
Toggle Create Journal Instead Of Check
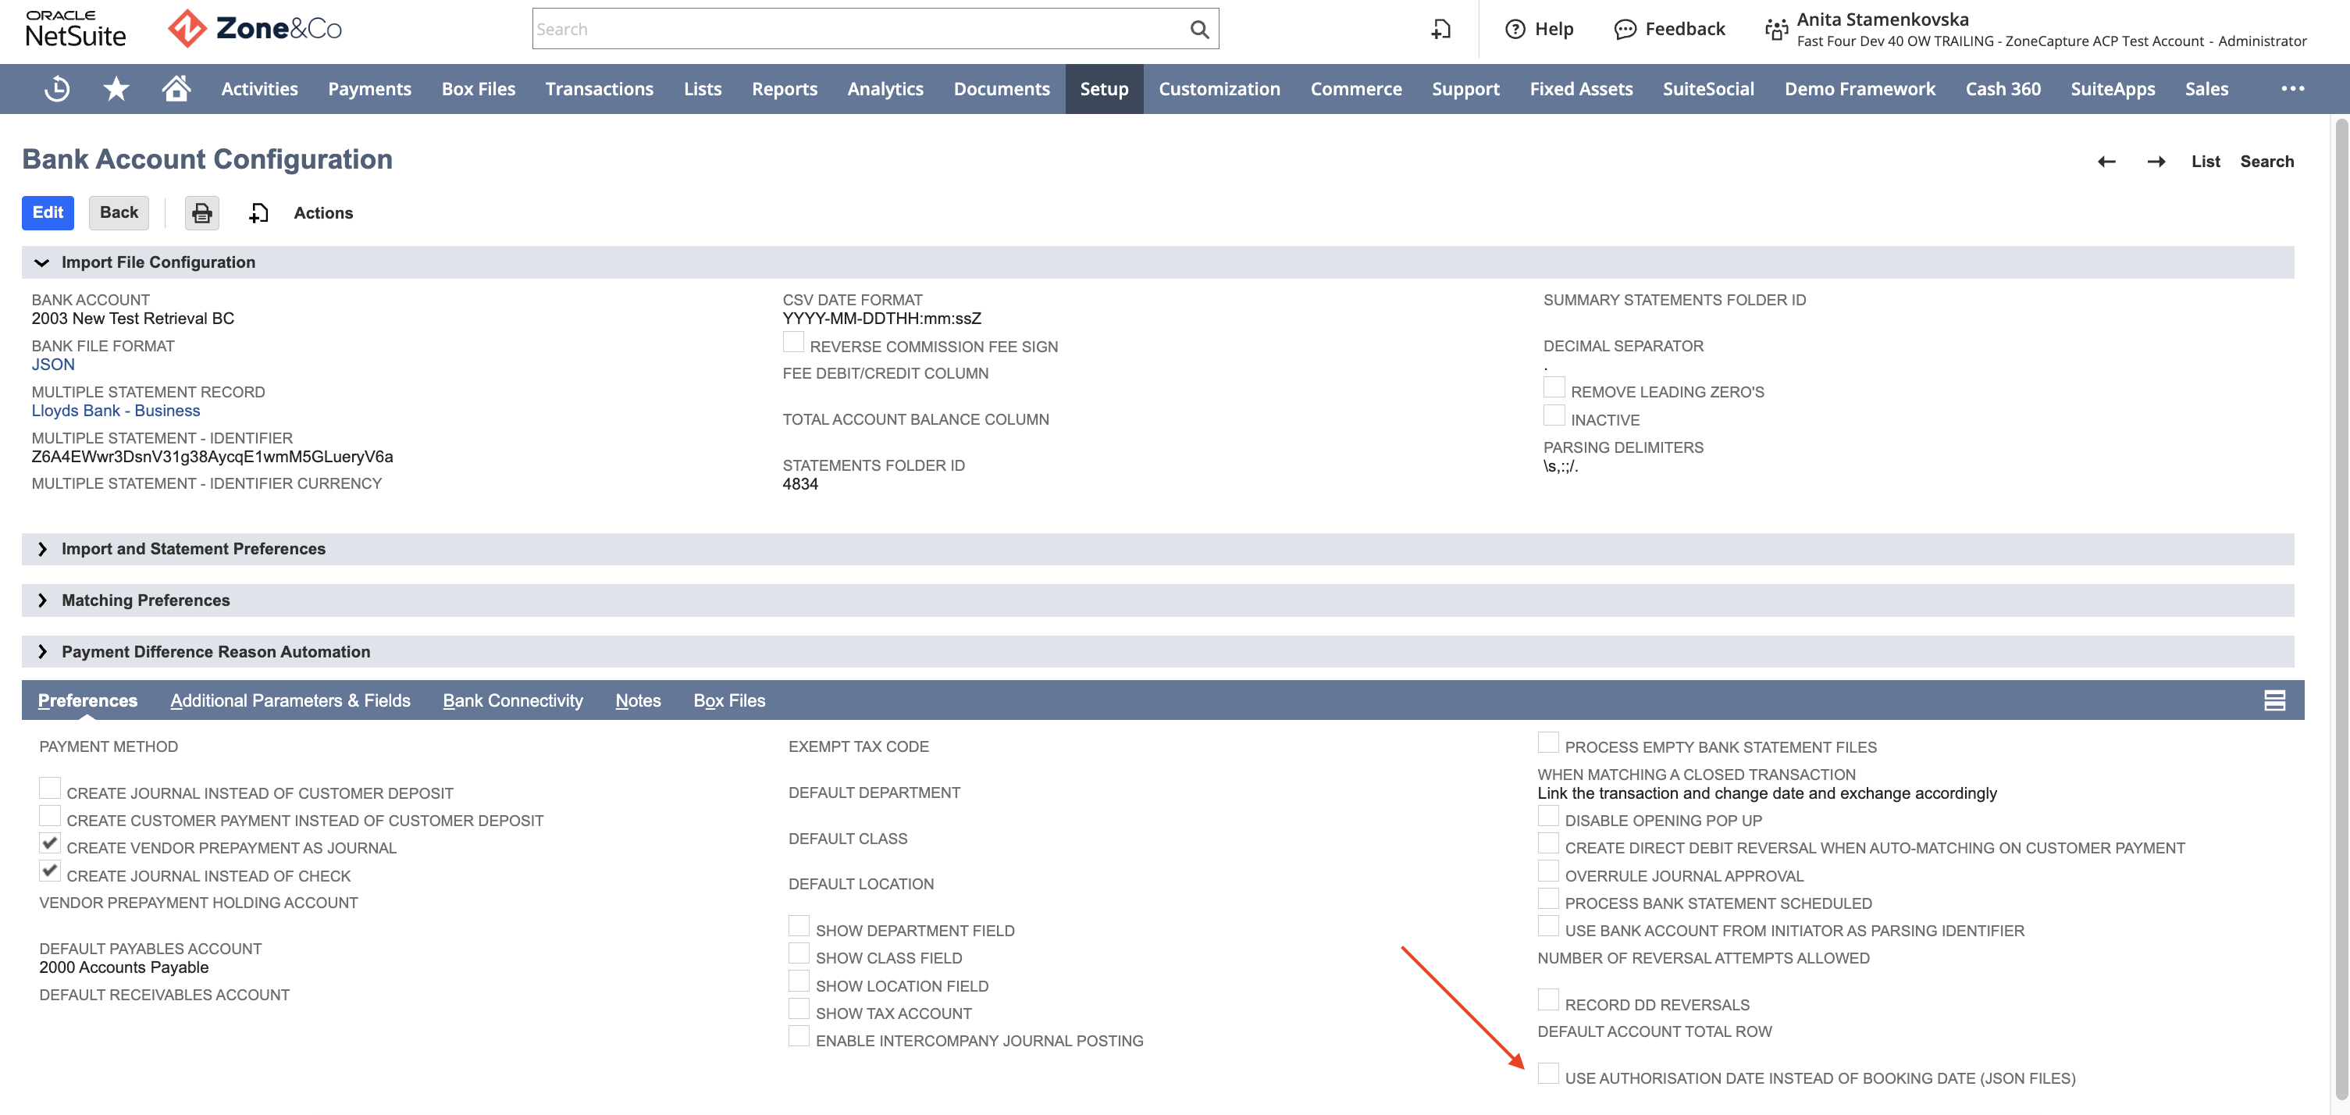coord(50,871)
